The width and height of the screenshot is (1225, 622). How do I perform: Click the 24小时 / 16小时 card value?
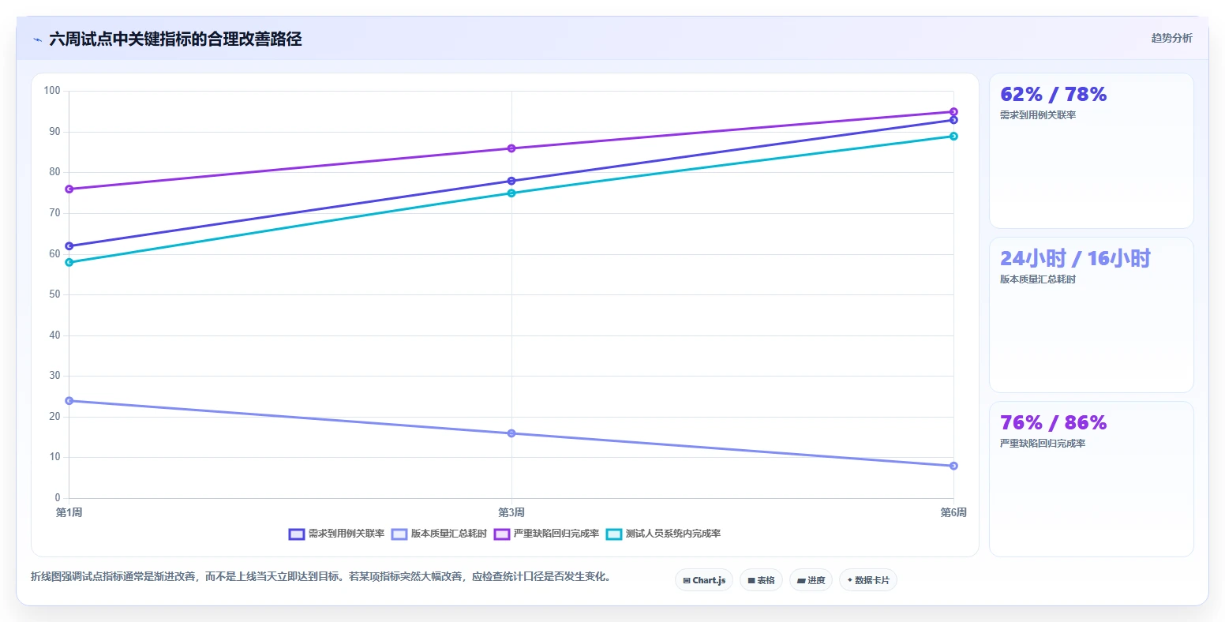pos(1075,259)
